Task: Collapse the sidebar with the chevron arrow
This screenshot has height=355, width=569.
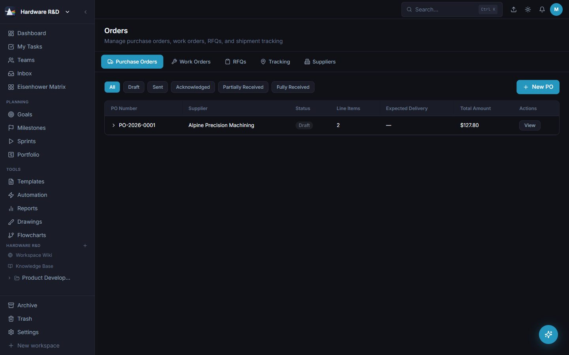Action: pos(85,12)
